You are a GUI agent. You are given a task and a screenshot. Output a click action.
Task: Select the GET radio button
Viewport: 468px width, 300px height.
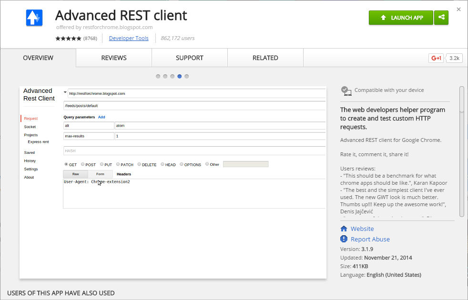pyautogui.click(x=66, y=164)
